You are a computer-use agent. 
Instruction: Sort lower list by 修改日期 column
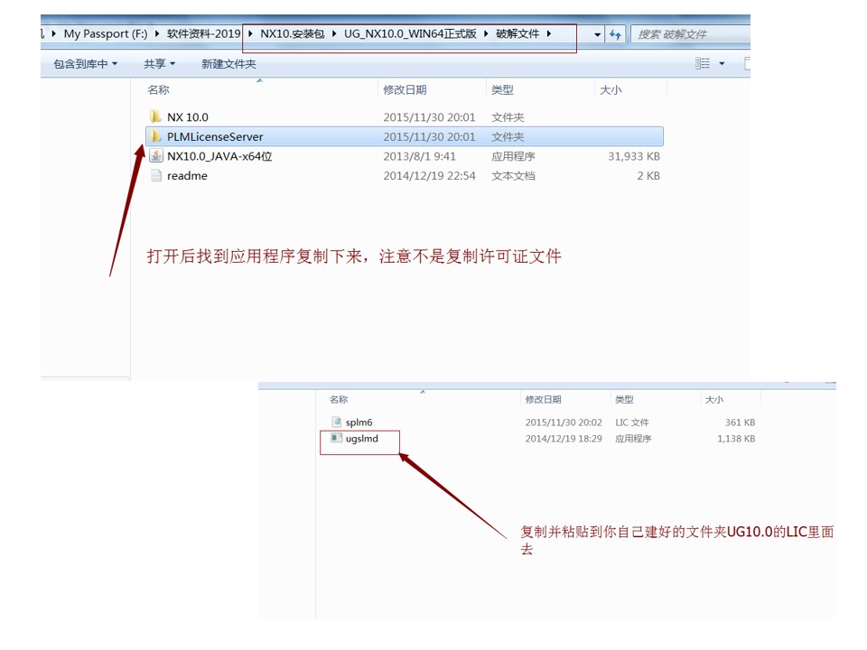click(x=543, y=399)
